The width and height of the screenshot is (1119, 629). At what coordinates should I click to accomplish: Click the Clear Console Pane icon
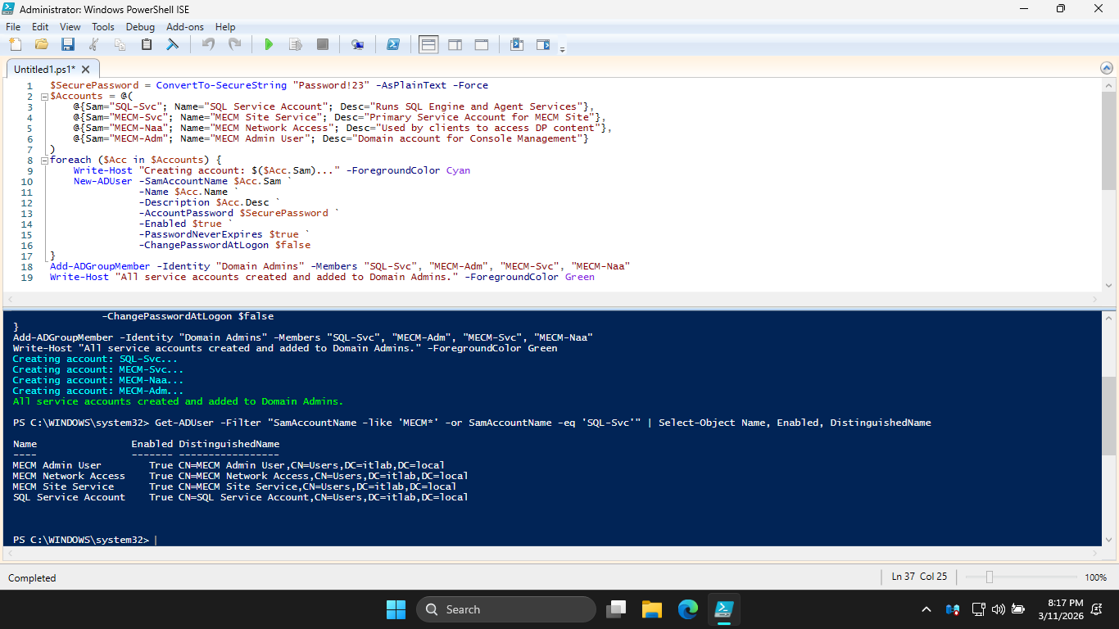173,44
